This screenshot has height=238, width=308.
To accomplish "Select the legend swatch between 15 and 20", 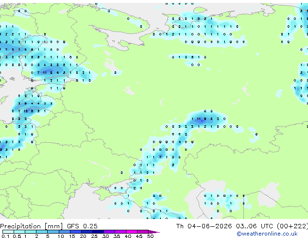I will click(75, 232).
